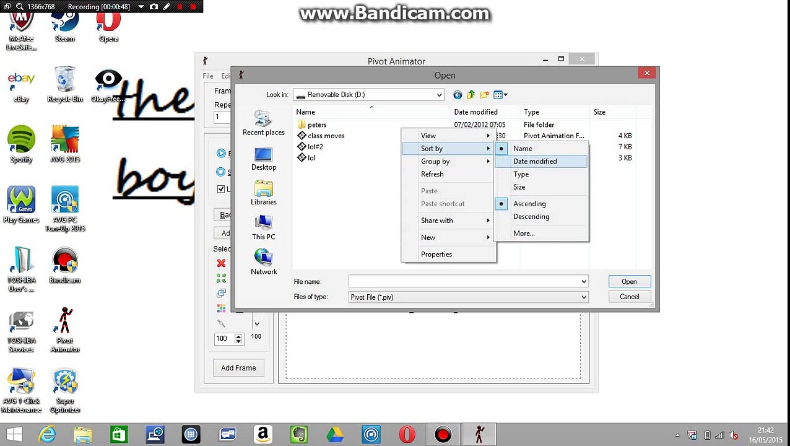This screenshot has width=790, height=446.
Task: Choose Descending sort order
Action: pyautogui.click(x=541, y=217)
